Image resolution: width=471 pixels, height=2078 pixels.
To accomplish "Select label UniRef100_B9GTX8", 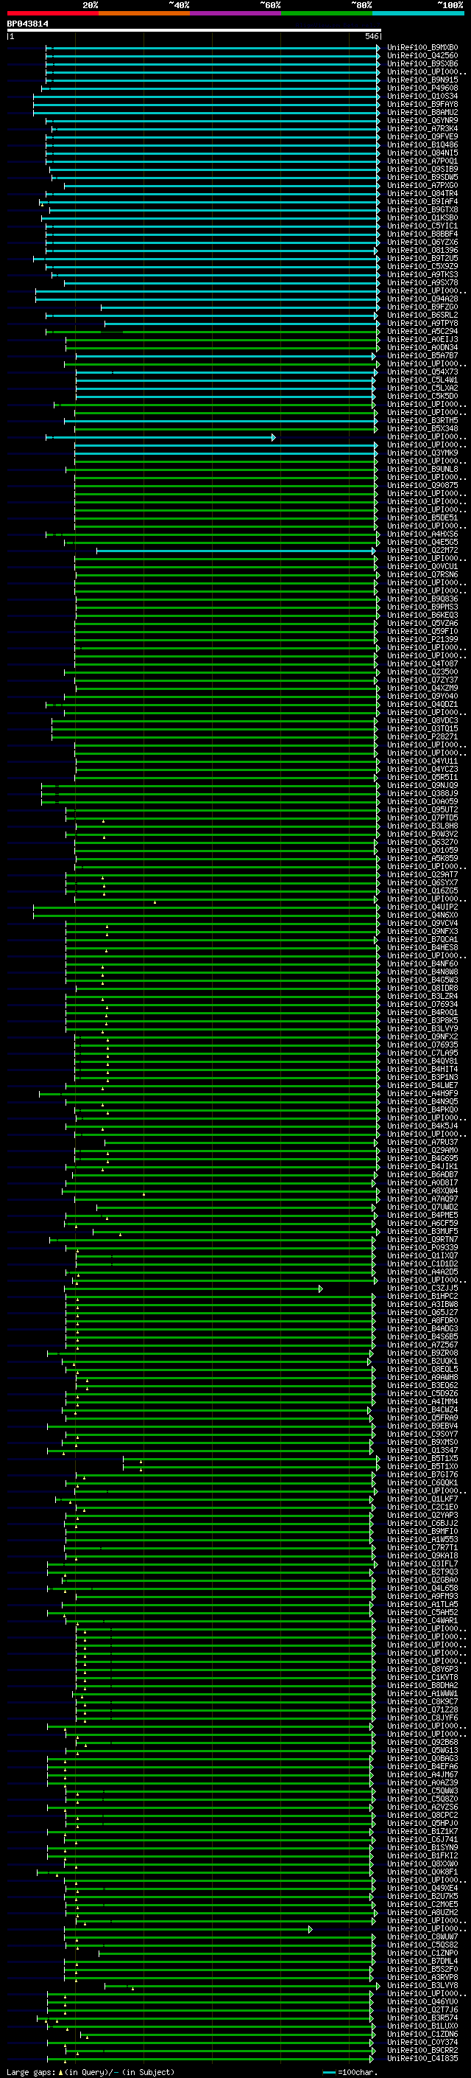I will point(422,210).
